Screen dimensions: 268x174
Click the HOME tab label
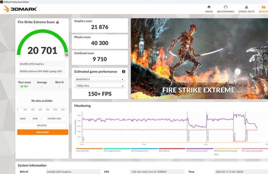(209, 12)
